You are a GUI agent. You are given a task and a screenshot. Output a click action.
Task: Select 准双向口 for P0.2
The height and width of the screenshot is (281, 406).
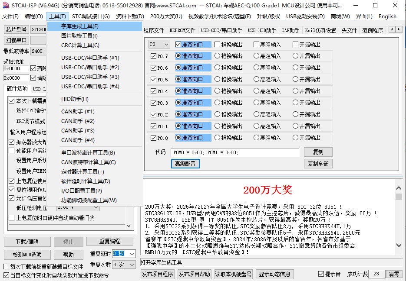tap(178, 114)
